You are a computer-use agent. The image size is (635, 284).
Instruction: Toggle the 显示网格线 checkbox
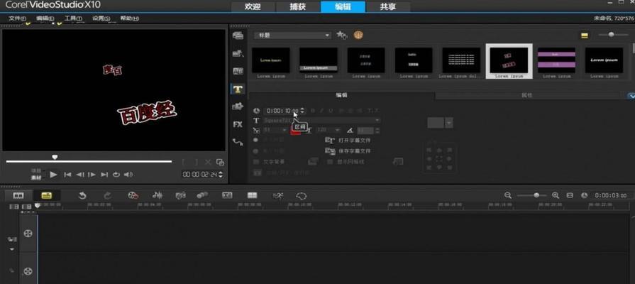[x=330, y=162]
